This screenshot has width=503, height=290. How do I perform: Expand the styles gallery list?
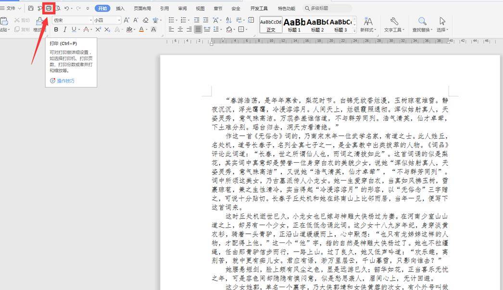pos(354,30)
